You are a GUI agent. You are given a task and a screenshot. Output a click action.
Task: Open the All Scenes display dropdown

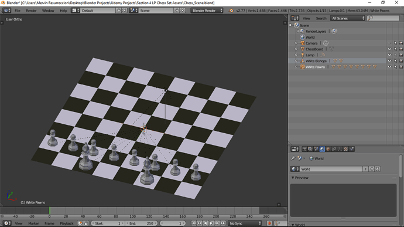point(348,18)
